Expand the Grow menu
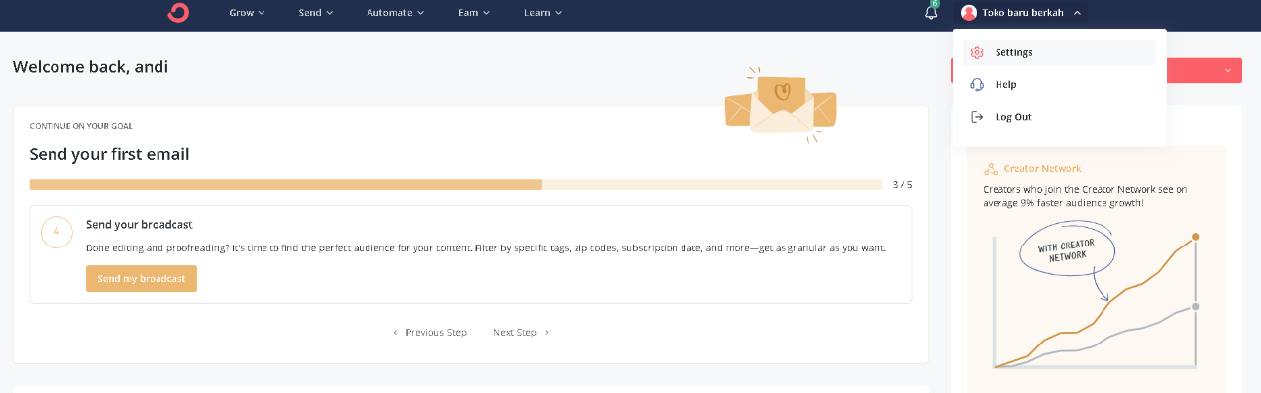 [x=248, y=13]
